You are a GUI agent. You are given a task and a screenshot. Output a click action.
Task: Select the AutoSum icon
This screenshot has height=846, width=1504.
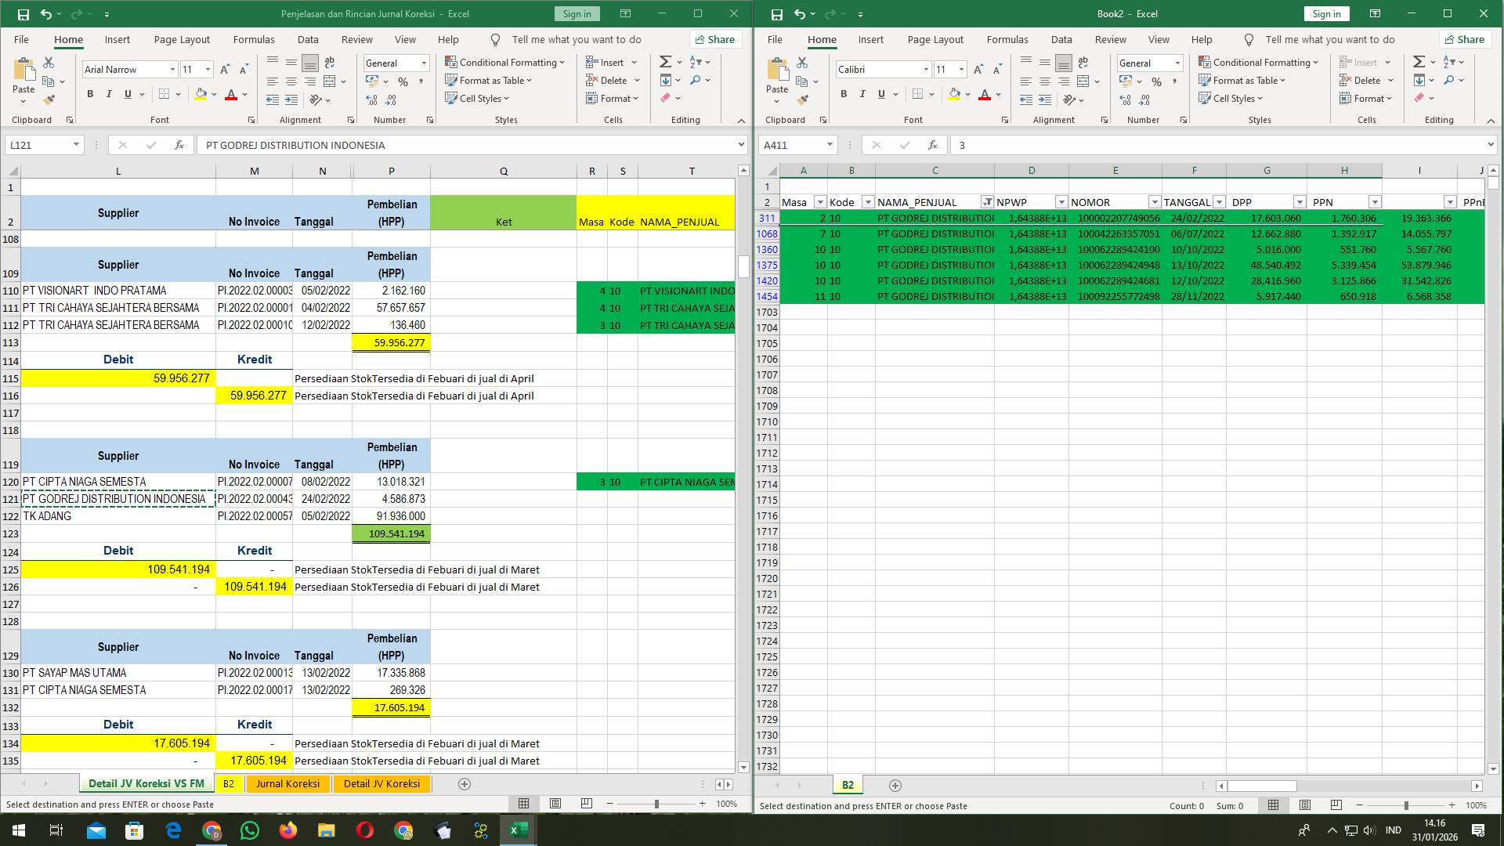pos(663,61)
